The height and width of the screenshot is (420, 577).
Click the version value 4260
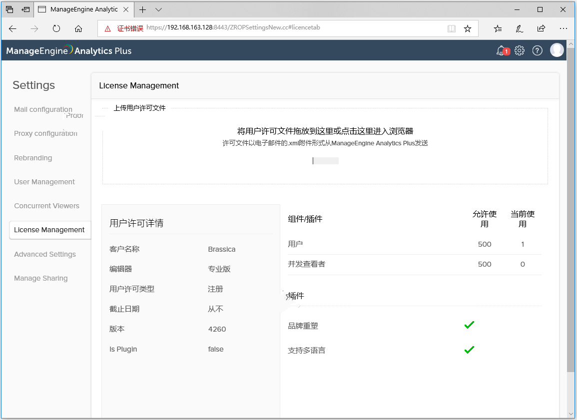pyautogui.click(x=217, y=329)
